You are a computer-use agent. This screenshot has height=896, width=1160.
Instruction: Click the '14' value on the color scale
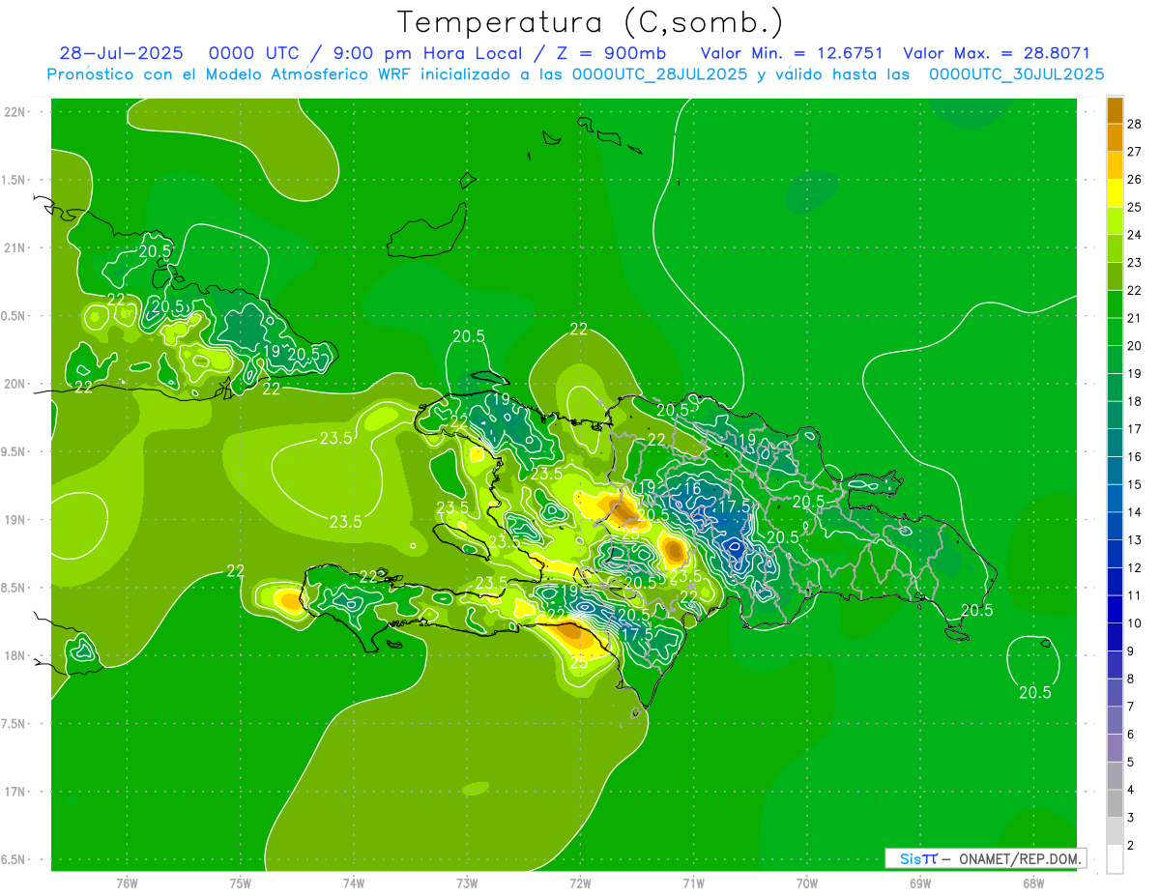click(1135, 512)
